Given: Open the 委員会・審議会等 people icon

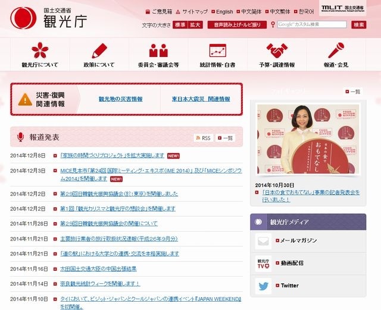Looking at the screenshot, I should [x=158, y=50].
